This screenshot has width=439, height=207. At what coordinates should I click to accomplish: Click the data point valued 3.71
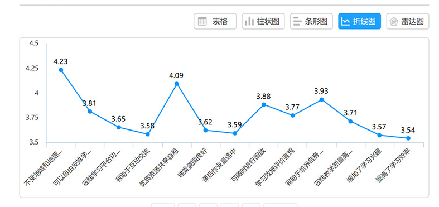tap(350, 121)
